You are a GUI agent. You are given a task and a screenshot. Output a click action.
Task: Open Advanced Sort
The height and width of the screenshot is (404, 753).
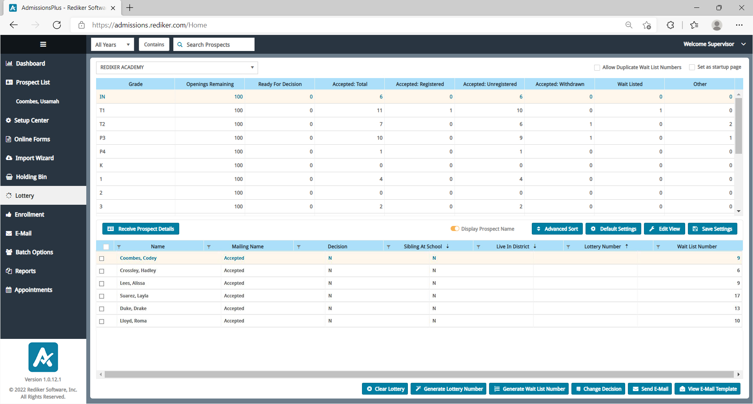pyautogui.click(x=557, y=229)
